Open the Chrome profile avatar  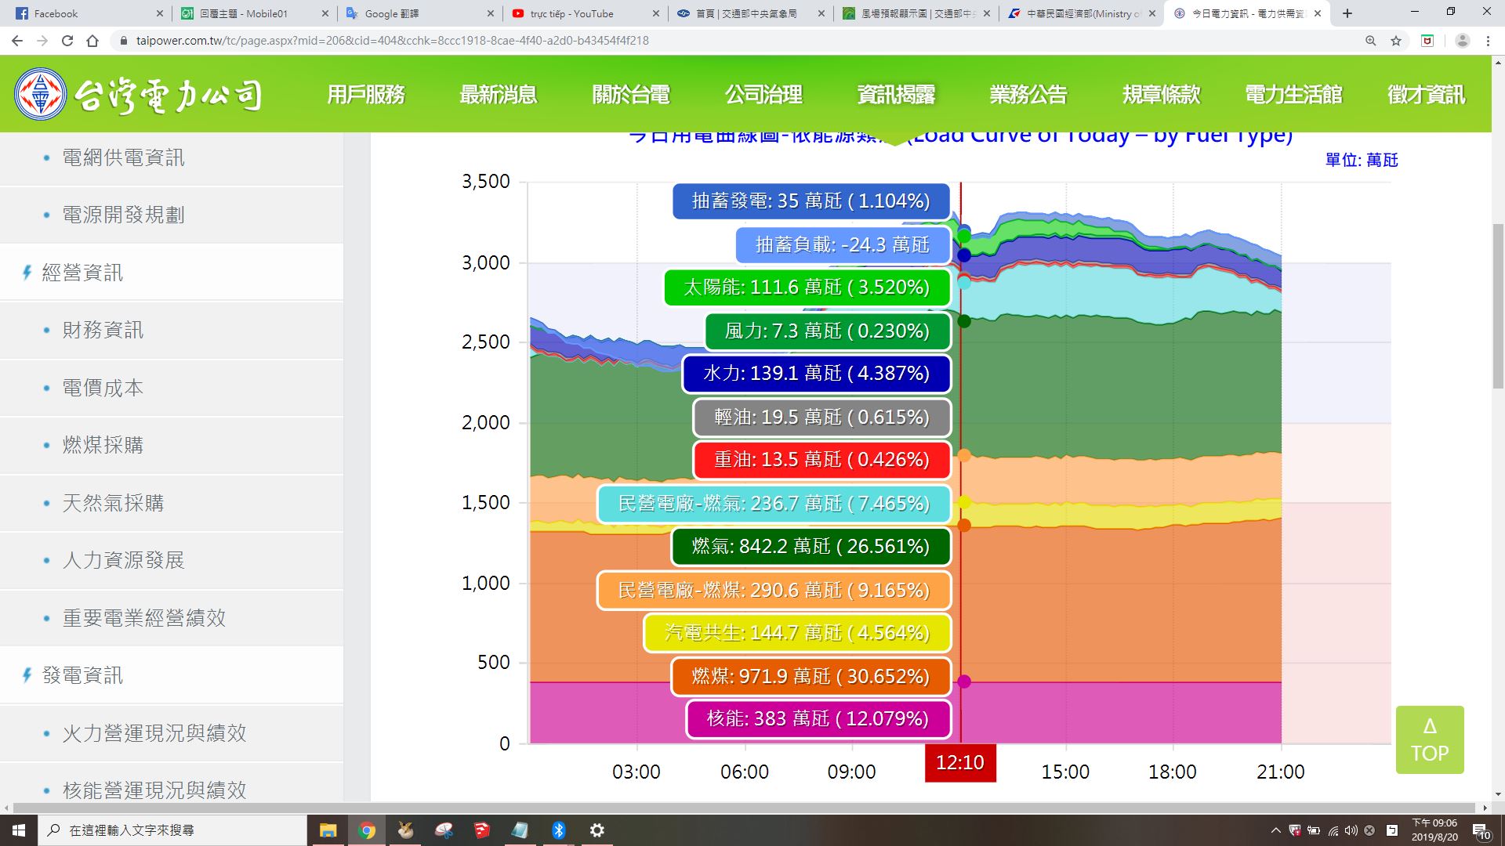[x=1462, y=41]
